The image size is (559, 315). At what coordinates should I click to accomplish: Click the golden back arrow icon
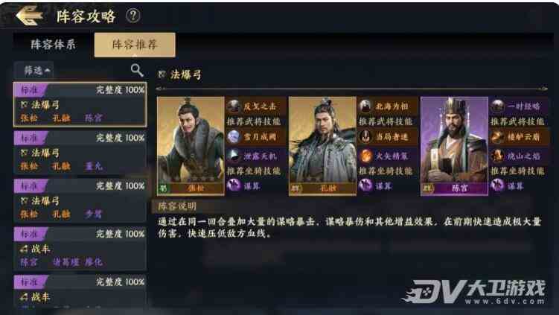tap(29, 16)
